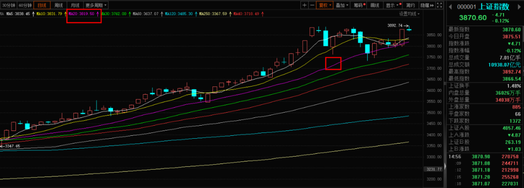Zoom out chart with minus icon
This screenshot has width=524, height=188.
click(x=312, y=5)
